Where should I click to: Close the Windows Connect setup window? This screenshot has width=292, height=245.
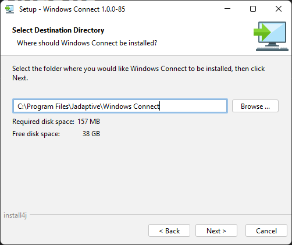279,9
